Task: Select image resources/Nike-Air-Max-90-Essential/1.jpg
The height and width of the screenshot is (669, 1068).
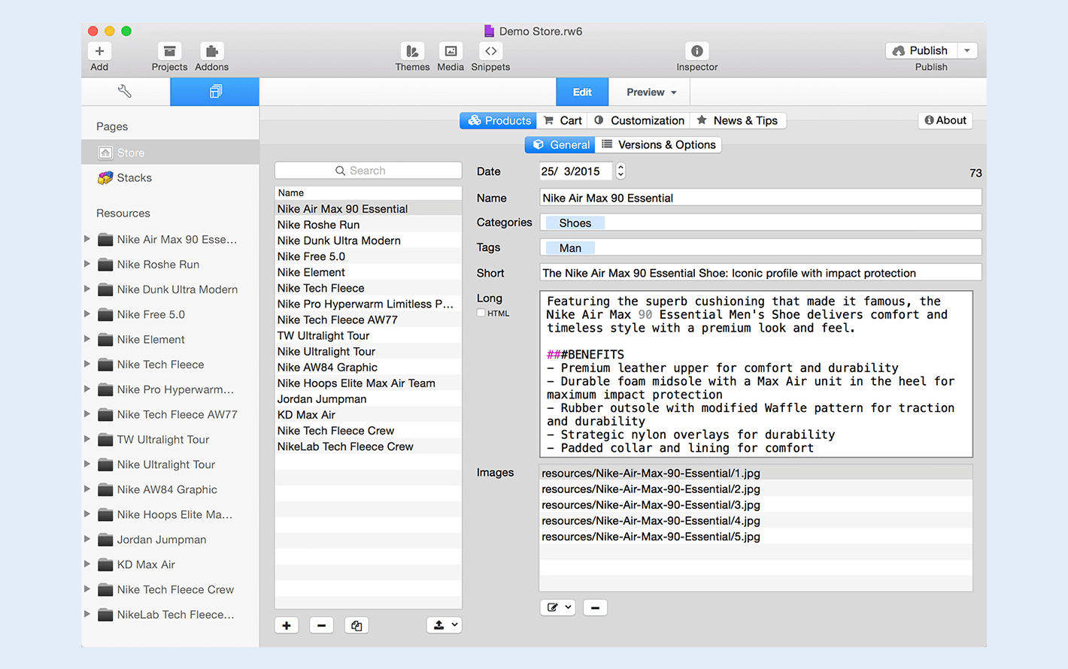Action: (756, 473)
